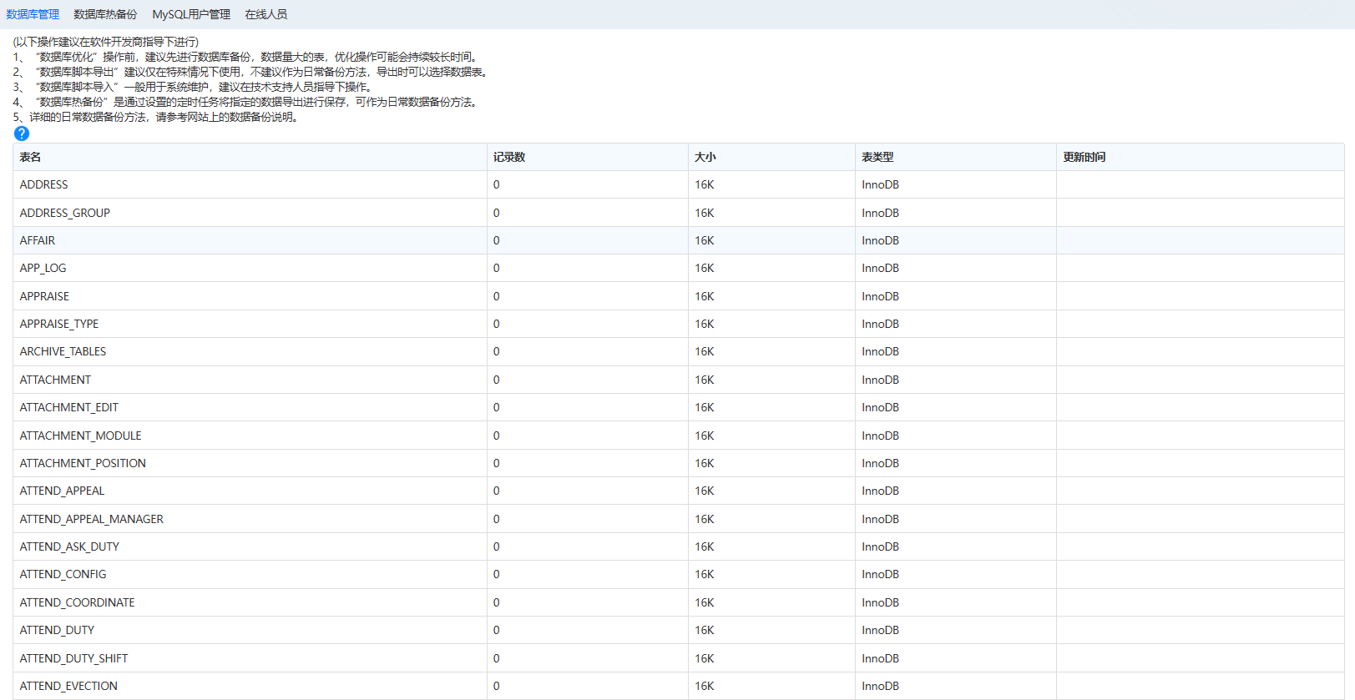Click the 记录数 column header
The image size is (1355, 700).
(509, 157)
